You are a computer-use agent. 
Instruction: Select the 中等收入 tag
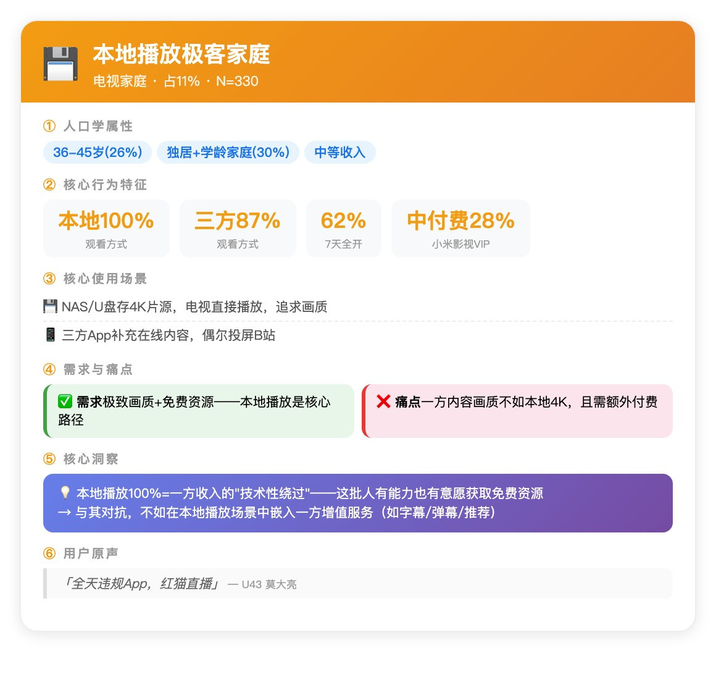(339, 153)
